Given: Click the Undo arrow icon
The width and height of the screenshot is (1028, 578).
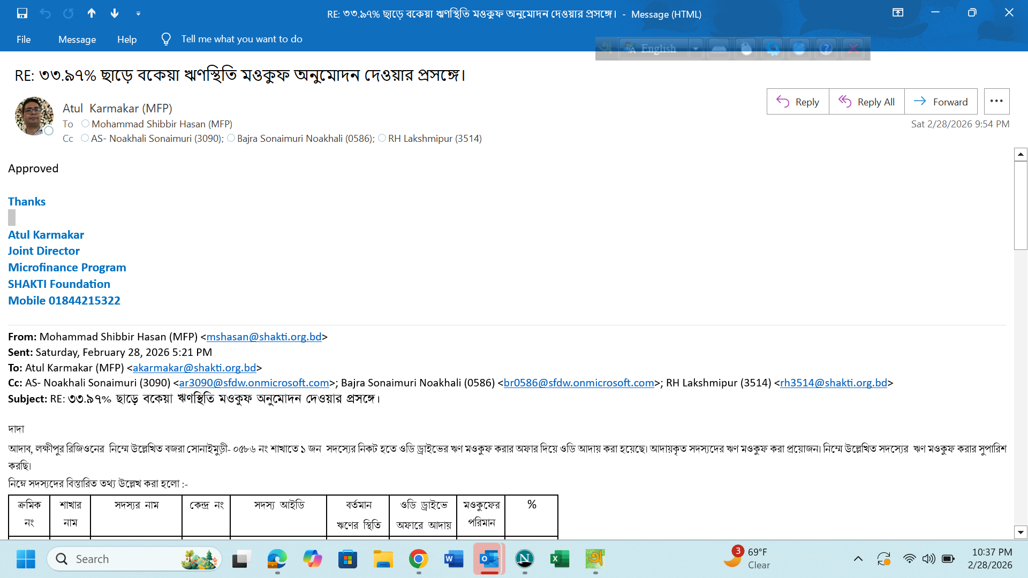Looking at the screenshot, I should click(45, 13).
